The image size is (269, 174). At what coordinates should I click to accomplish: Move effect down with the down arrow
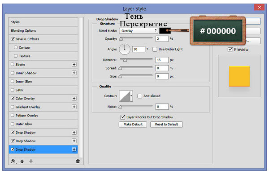[31, 161]
